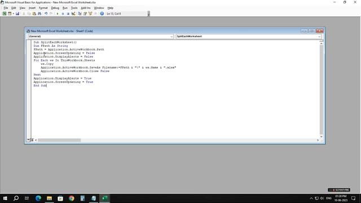Image resolution: width=361 pixels, height=203 pixels.
Task: Click the Cut scissors toolbar icon
Action: [24, 14]
